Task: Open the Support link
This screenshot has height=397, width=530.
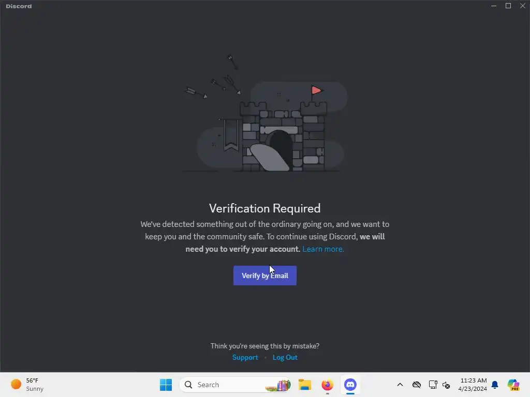Action: click(245, 358)
